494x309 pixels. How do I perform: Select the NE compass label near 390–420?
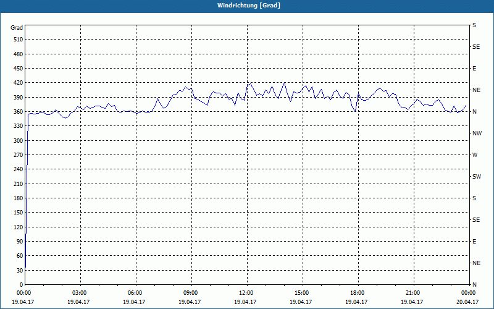(x=476, y=90)
